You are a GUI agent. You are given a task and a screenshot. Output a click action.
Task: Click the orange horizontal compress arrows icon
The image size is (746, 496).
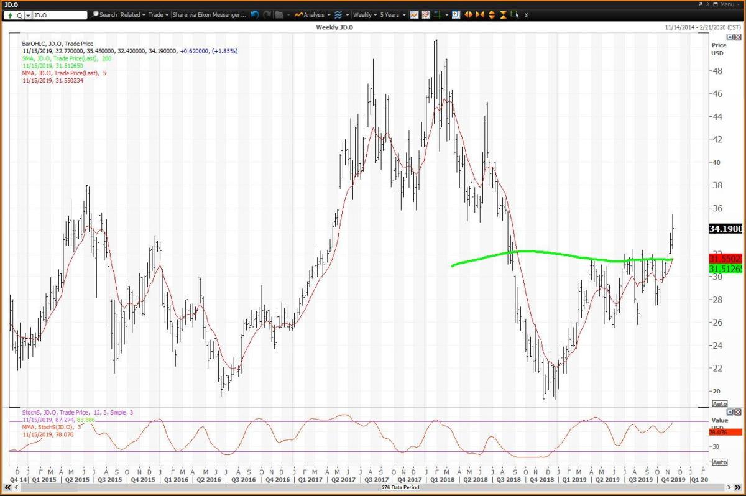pos(480,14)
